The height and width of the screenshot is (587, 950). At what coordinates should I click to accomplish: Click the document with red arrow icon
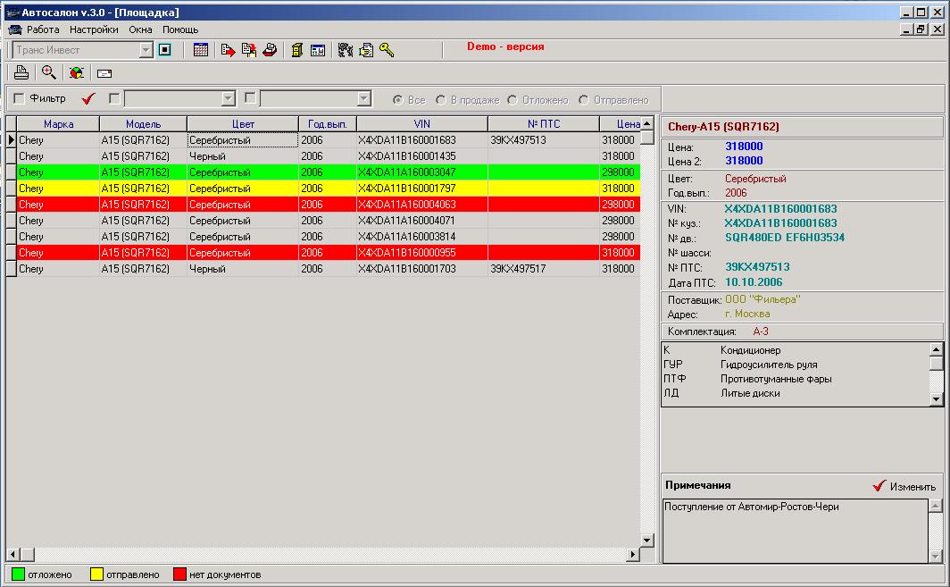coord(228,50)
